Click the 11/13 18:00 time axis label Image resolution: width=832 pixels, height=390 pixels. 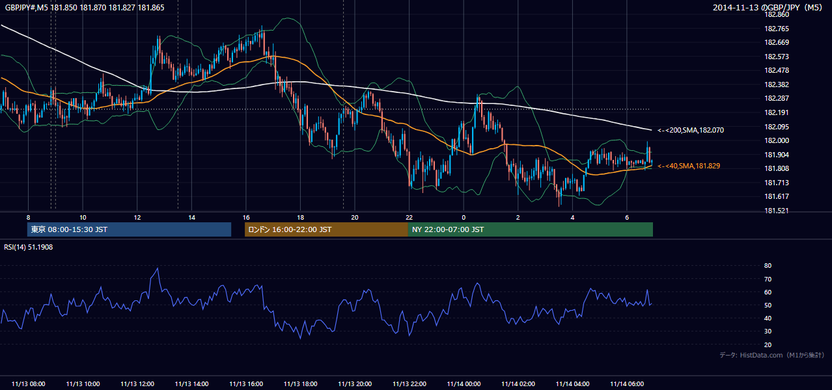tap(300, 384)
